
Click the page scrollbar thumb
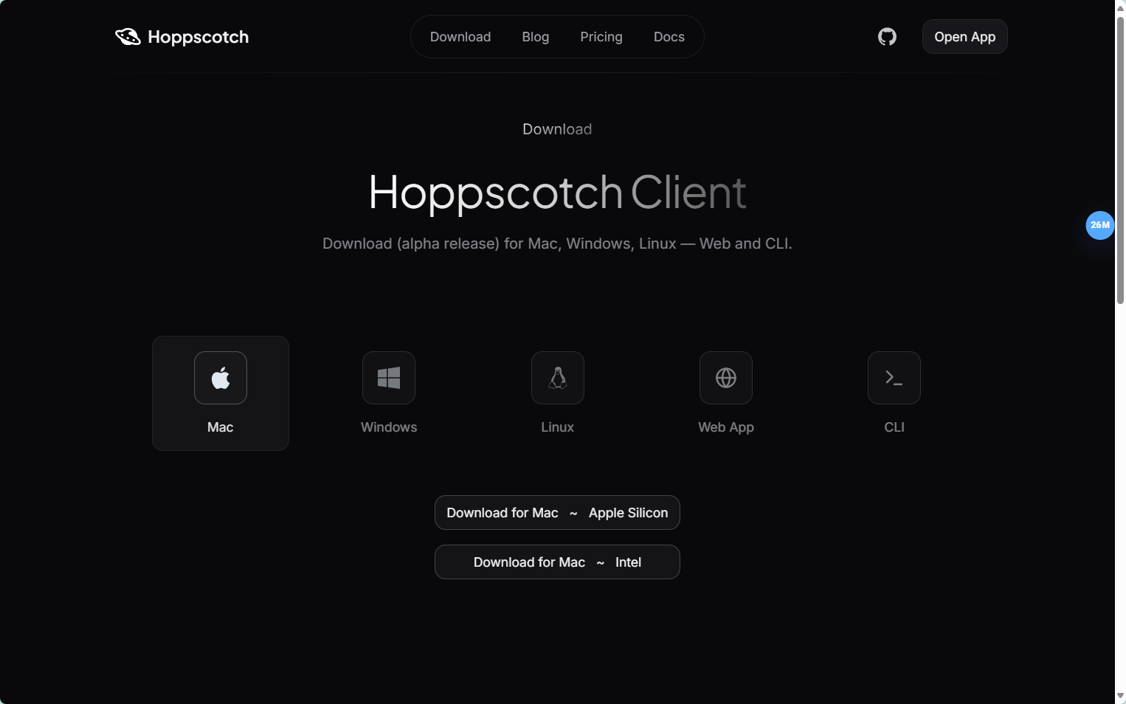point(1120,160)
